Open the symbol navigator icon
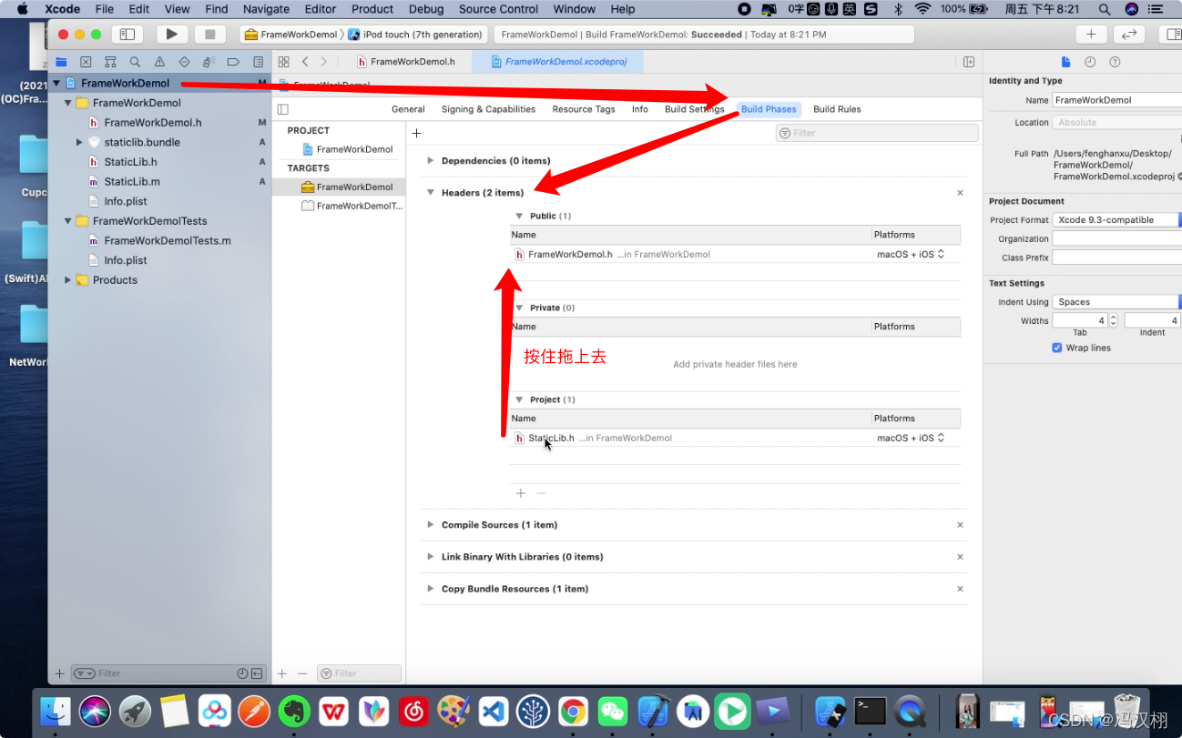 pyautogui.click(x=110, y=62)
